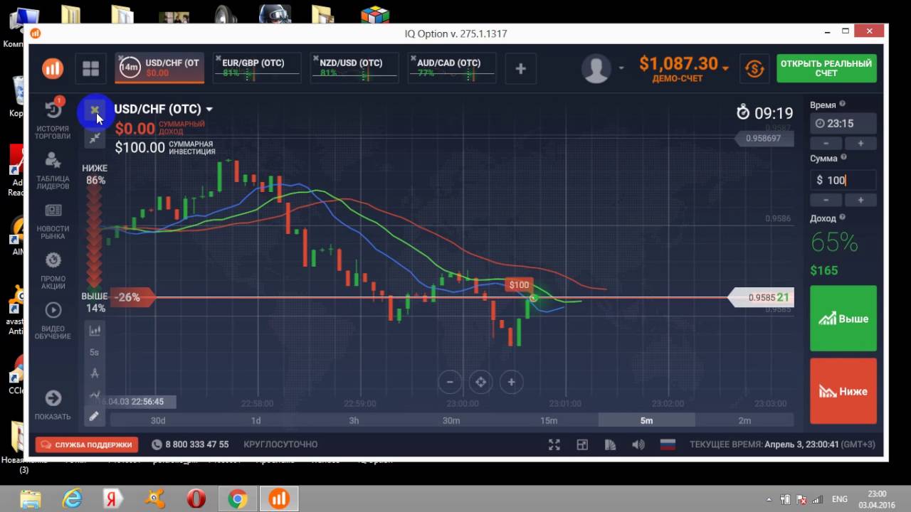Image resolution: width=911 pixels, height=512 pixels.
Task: Expand the USD/CHF (OTC) asset dropdown
Action: (209, 110)
